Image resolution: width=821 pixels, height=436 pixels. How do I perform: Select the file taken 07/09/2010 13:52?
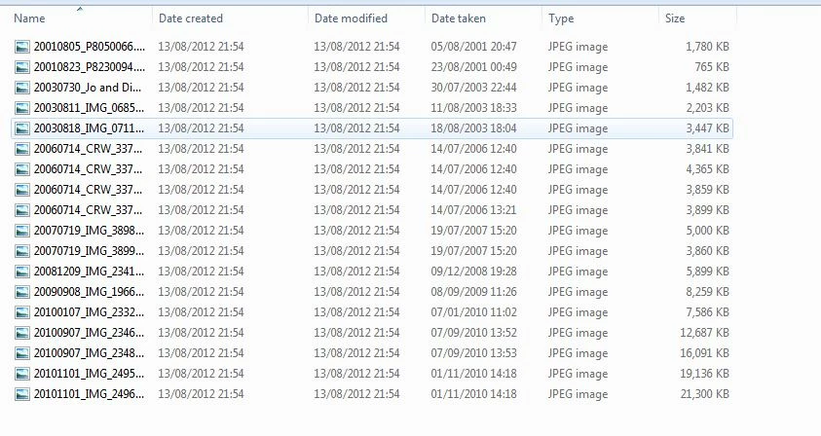(x=372, y=333)
